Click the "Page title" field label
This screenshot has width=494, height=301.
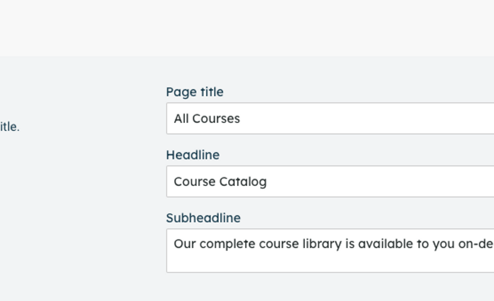195,92
